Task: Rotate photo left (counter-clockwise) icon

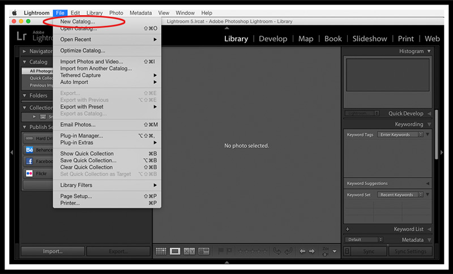Action: coord(277,251)
